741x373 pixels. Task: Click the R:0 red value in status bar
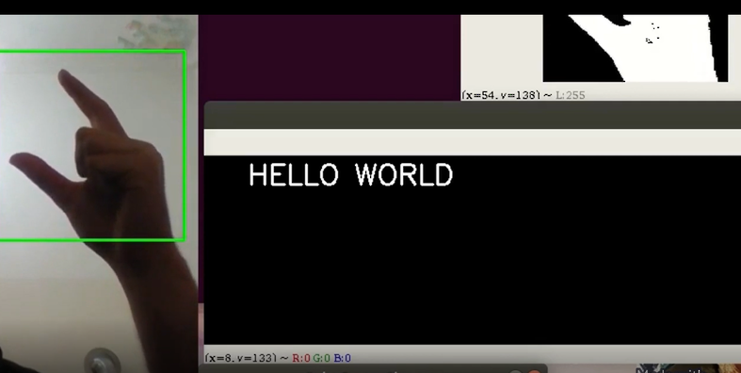(301, 358)
